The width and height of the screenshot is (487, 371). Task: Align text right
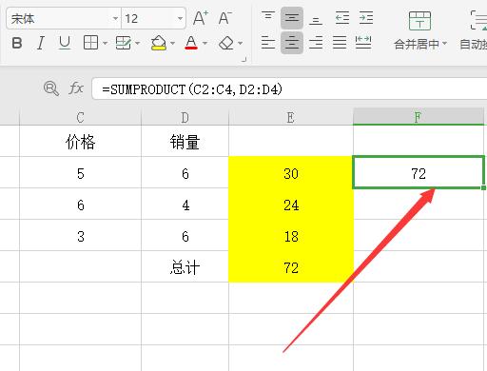click(x=316, y=43)
